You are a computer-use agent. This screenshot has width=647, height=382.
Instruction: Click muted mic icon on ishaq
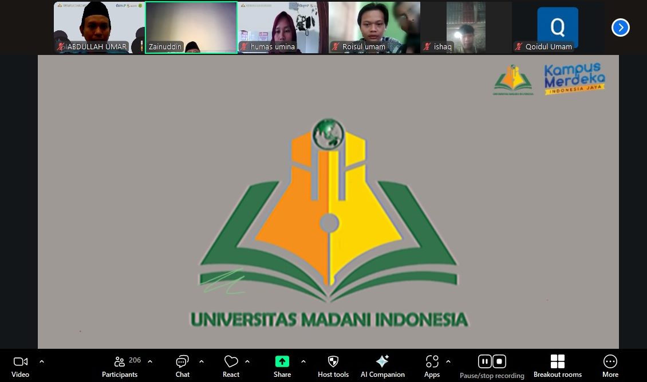[428, 46]
